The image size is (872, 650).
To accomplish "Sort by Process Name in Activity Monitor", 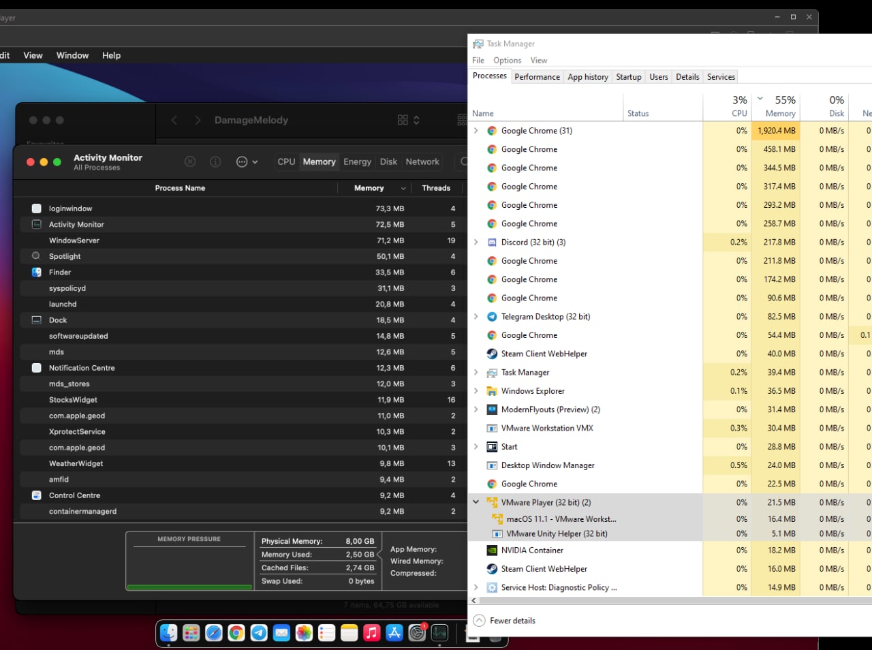I will (180, 188).
